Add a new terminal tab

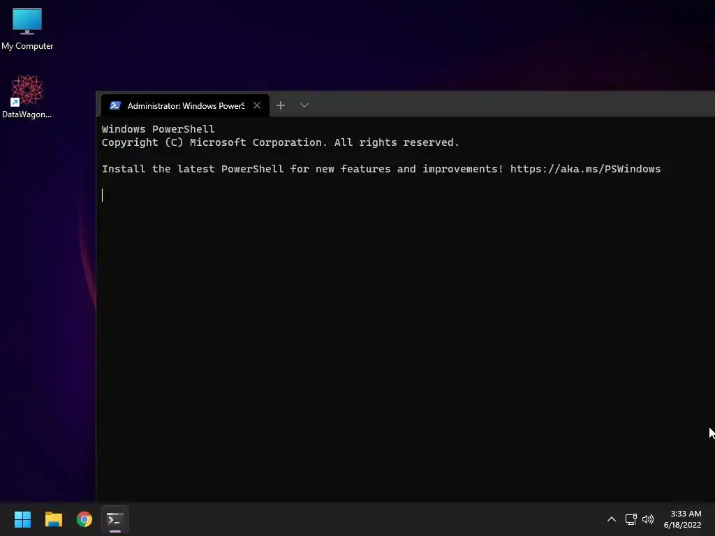pos(281,106)
